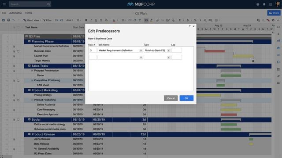The image size is (282, 158).
Task: Apply strikethrough formatting
Action: pos(101,20)
